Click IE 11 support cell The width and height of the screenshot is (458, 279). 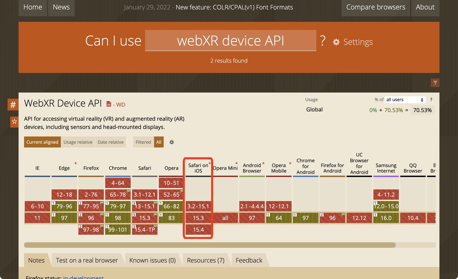coord(37,218)
